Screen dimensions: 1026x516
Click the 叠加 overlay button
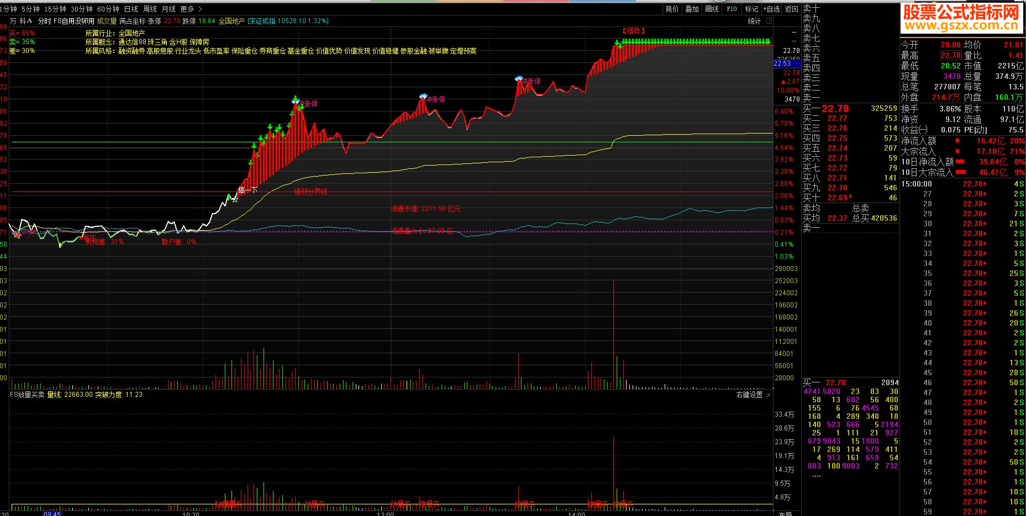(692, 9)
